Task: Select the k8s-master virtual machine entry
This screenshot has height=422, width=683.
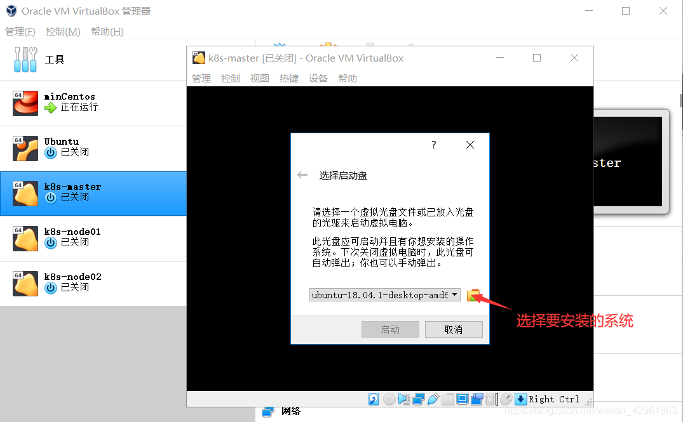Action: [93, 194]
